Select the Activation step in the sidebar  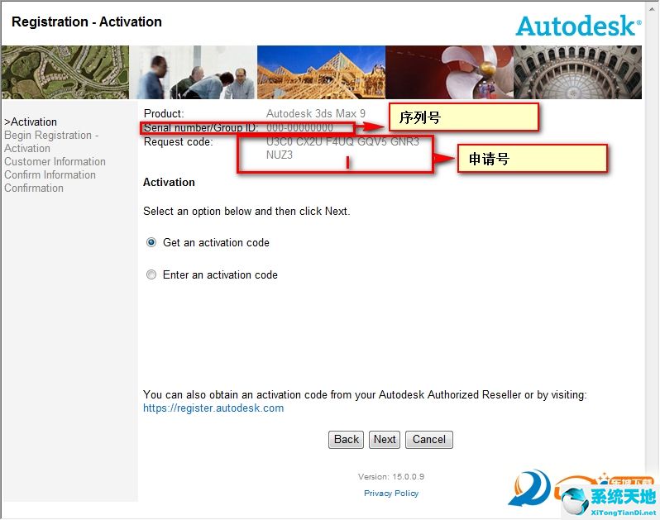[31, 122]
